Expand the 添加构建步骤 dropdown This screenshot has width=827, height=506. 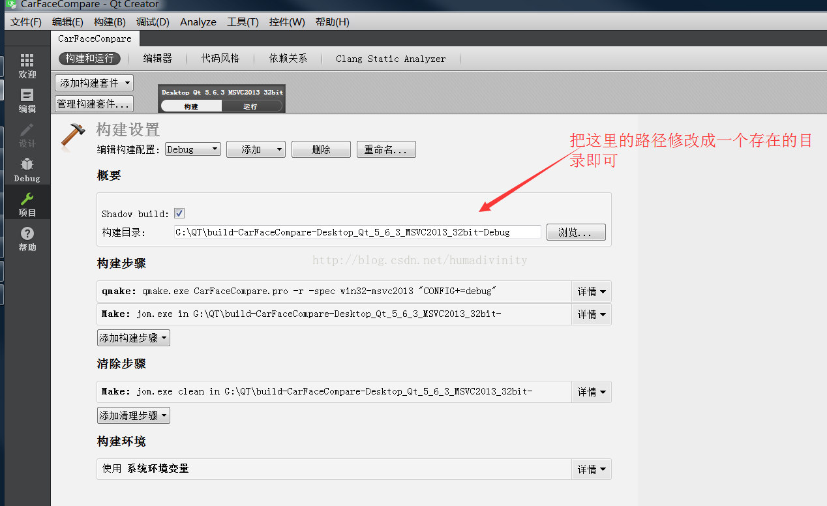[133, 338]
